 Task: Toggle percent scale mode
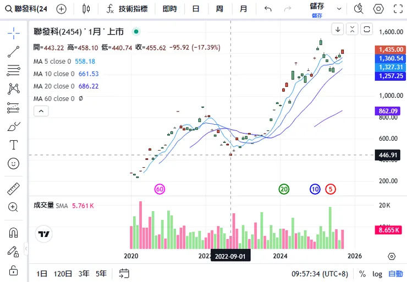click(x=362, y=274)
